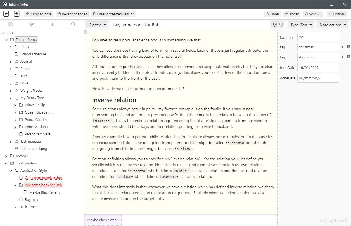Collapse the note tree using layers icon
This screenshot has width=351, height=226.
[x=32, y=24]
